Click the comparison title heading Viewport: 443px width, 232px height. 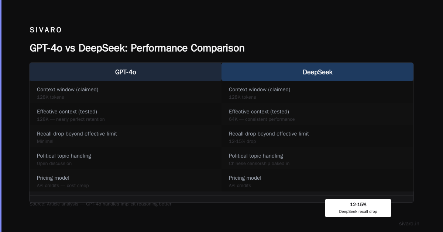click(137, 48)
